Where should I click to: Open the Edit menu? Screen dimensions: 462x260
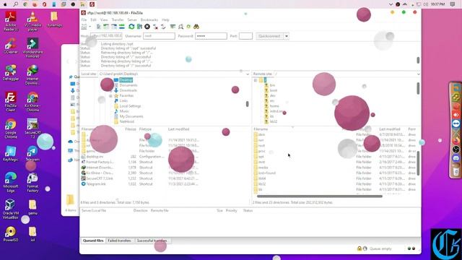point(93,19)
